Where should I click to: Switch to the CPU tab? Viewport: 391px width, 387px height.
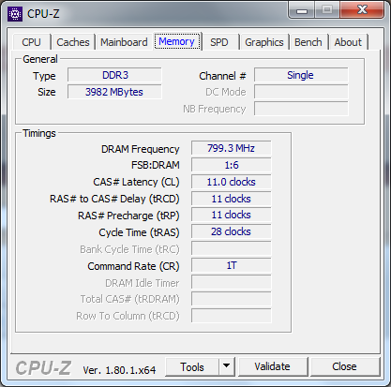point(31,42)
